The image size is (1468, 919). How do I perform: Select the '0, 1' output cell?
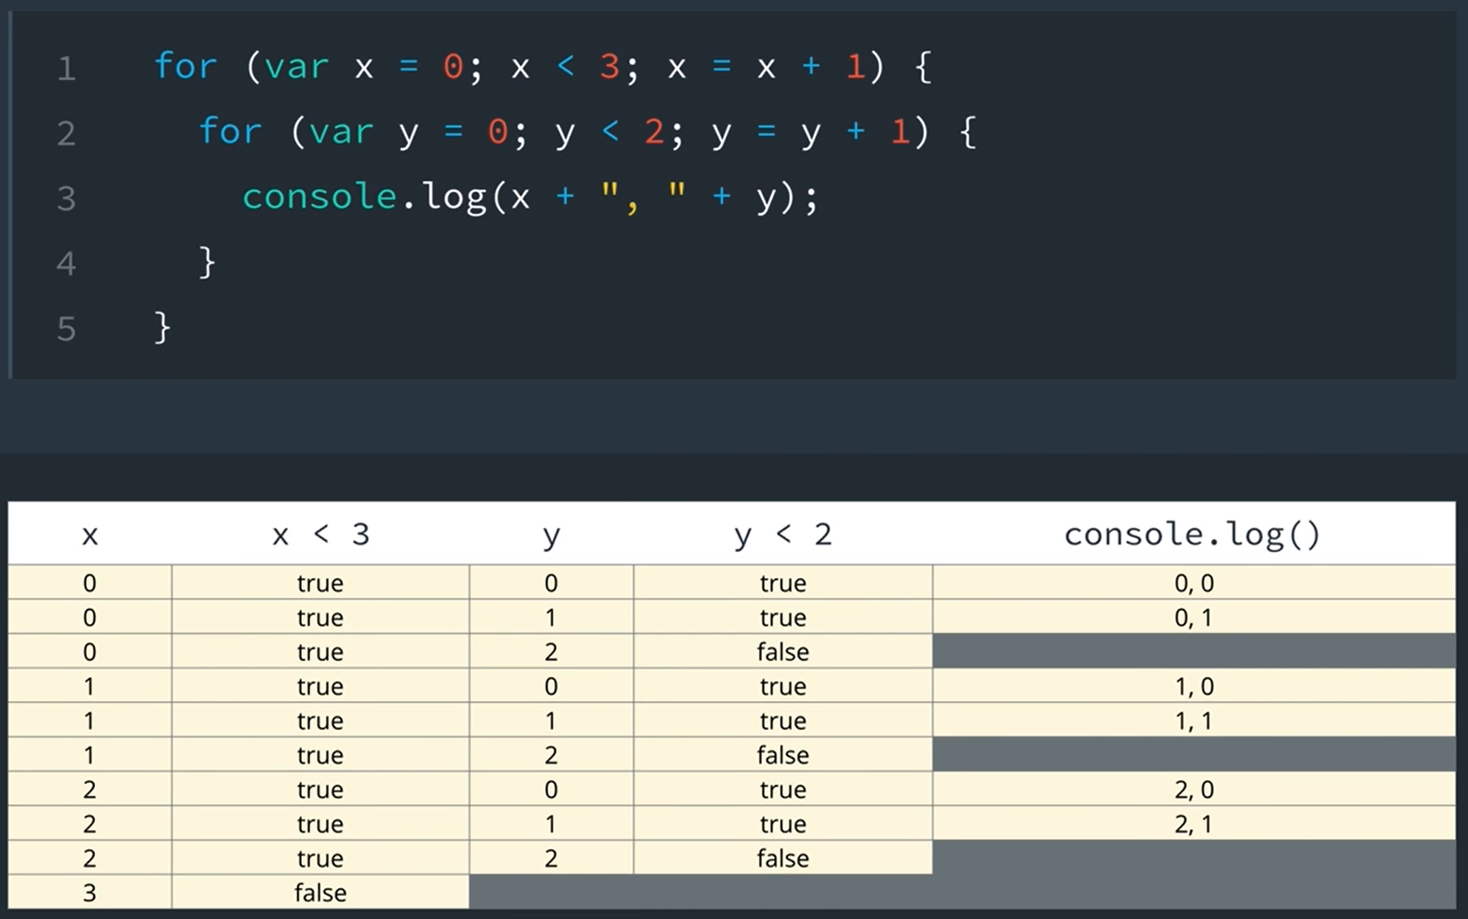click(1193, 617)
